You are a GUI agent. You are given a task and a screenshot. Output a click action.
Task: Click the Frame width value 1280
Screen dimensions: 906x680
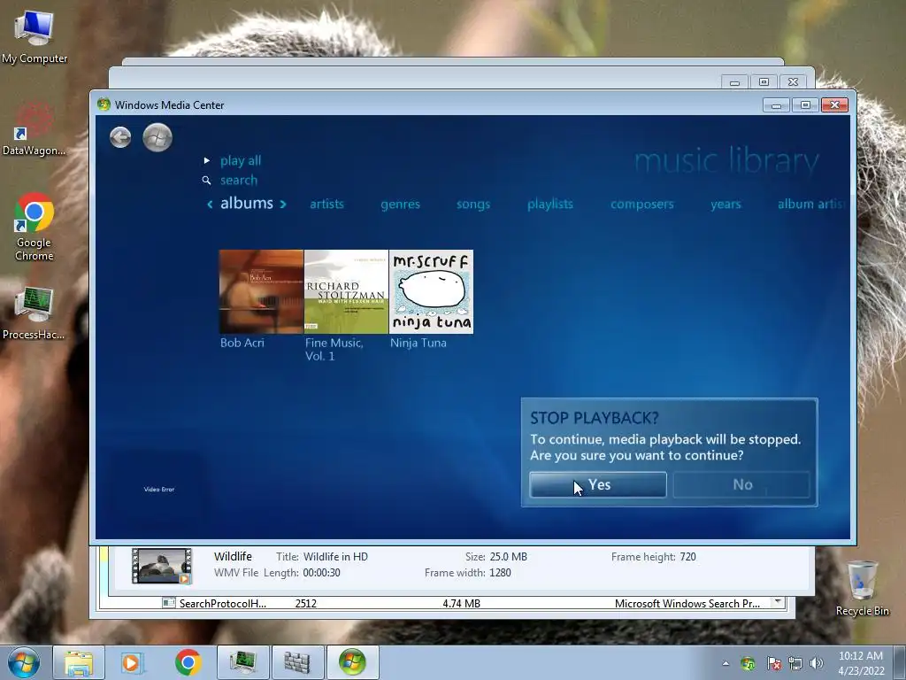[501, 573]
